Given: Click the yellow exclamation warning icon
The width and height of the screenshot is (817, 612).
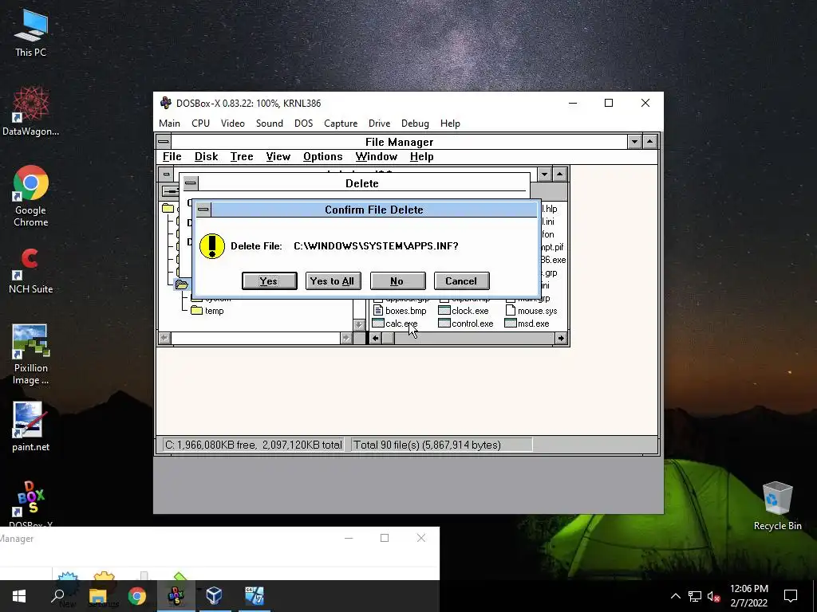Looking at the screenshot, I should [212, 246].
